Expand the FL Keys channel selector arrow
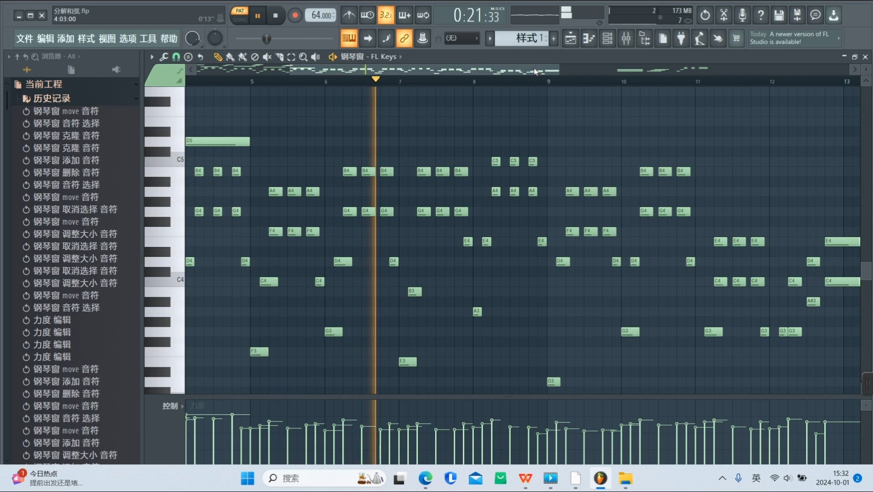 click(400, 56)
